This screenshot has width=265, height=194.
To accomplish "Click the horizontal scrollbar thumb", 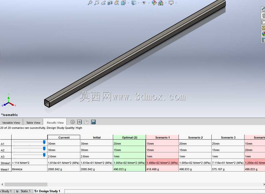I will (26, 184).
